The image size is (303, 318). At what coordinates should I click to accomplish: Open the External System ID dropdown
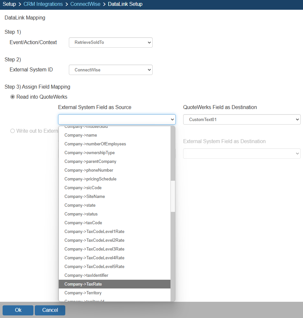110,70
